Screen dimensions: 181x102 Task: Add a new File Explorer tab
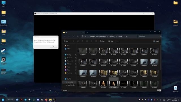tap(87, 33)
